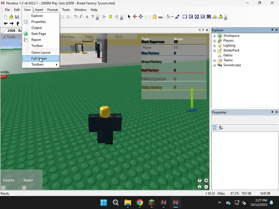The image size is (279, 209).
Task: Open the Toolbars submenu
Action: tap(41, 64)
